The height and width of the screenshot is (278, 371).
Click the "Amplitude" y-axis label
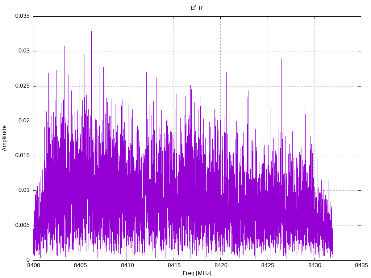coord(4,138)
